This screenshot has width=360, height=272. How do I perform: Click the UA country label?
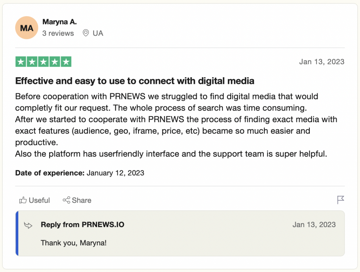(x=98, y=33)
